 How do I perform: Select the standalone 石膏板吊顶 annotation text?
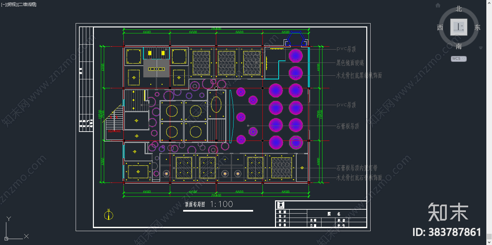[x=348, y=126]
